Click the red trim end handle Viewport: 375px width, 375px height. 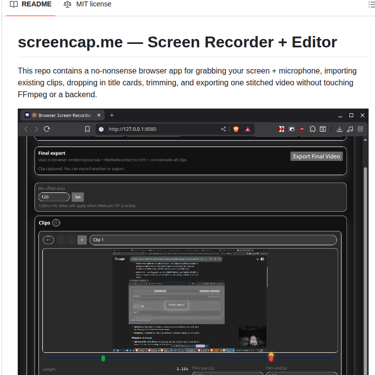coord(271,358)
